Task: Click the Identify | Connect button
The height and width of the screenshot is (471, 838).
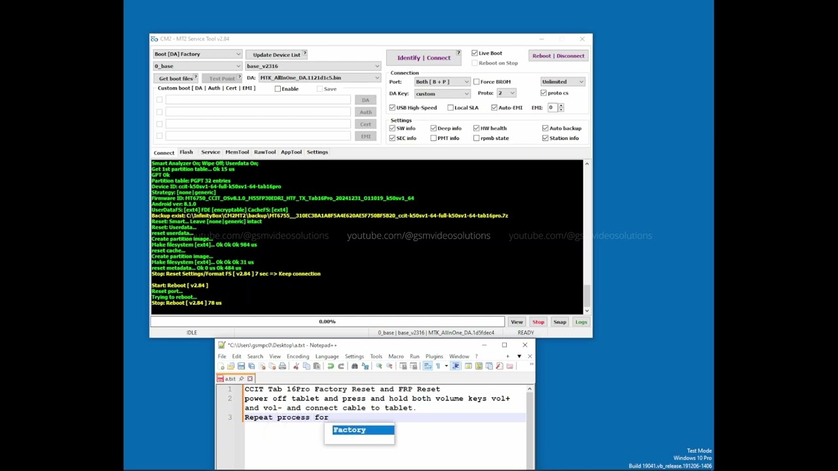Action: (x=424, y=58)
